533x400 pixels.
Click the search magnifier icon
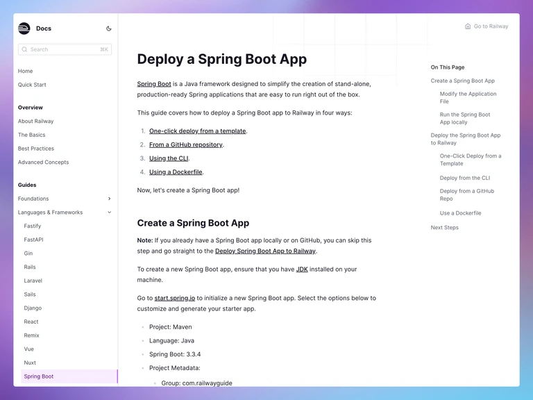click(x=24, y=49)
